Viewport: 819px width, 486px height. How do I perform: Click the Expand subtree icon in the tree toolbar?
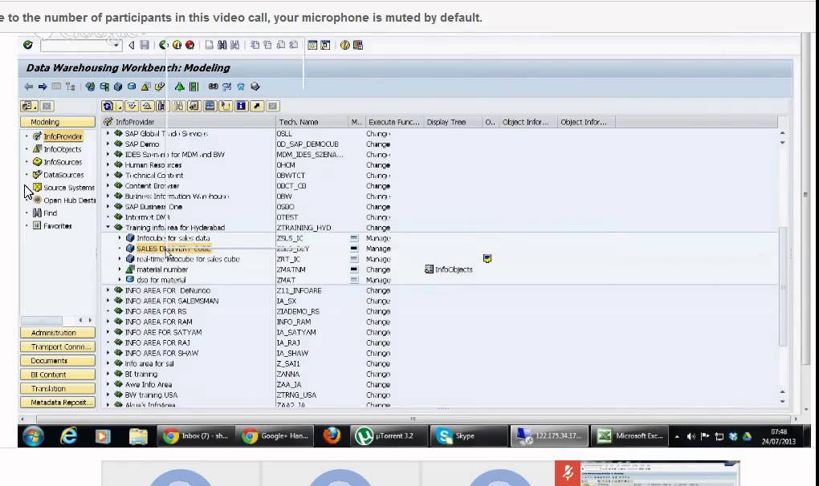coord(132,106)
